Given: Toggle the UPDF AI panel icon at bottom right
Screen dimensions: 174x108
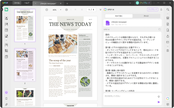Looking at the screenshot, I should pos(168,98).
